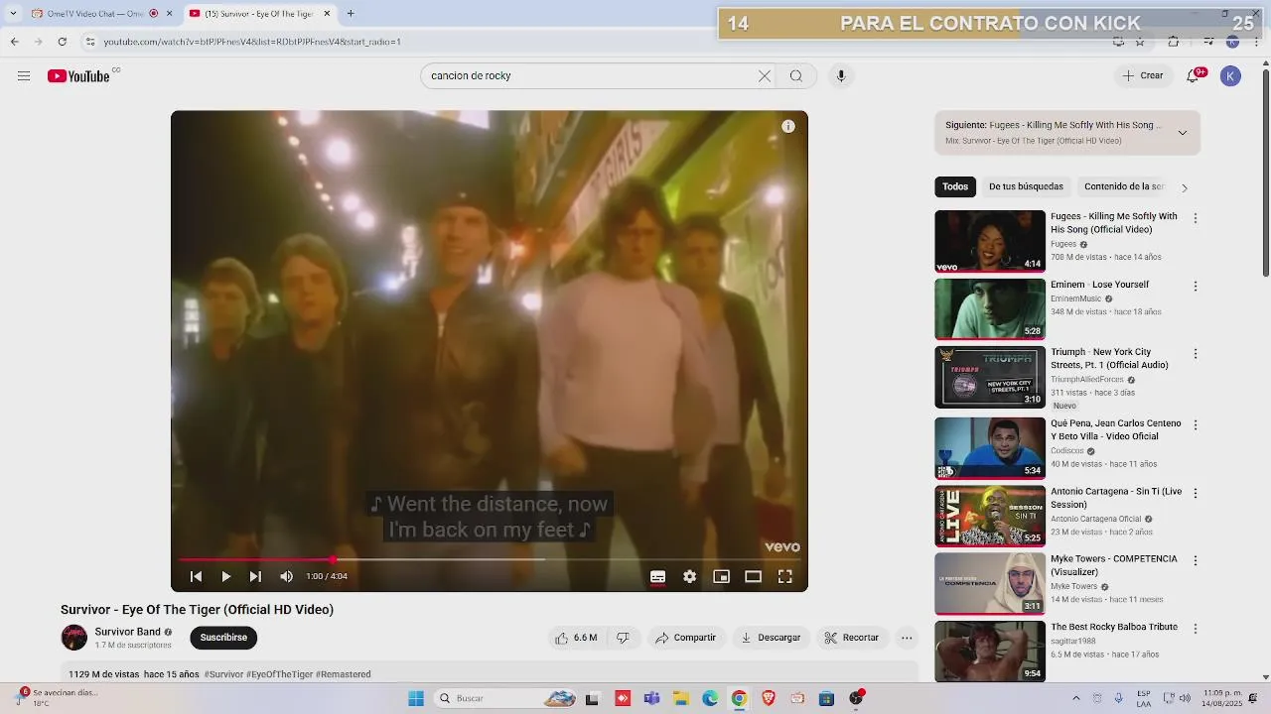
Task: Open Fugees Killing Me Softly thumbnail
Action: click(990, 241)
